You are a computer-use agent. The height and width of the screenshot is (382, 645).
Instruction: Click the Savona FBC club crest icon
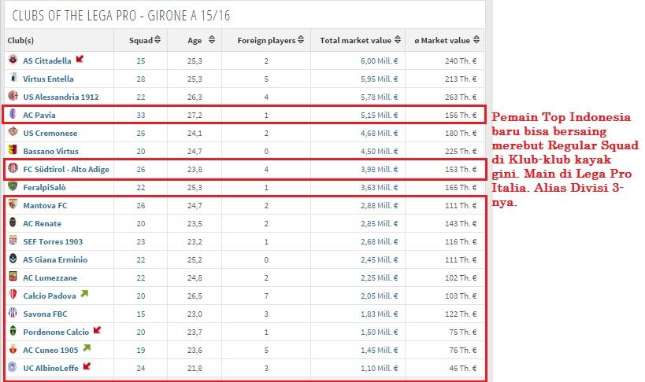(13, 313)
